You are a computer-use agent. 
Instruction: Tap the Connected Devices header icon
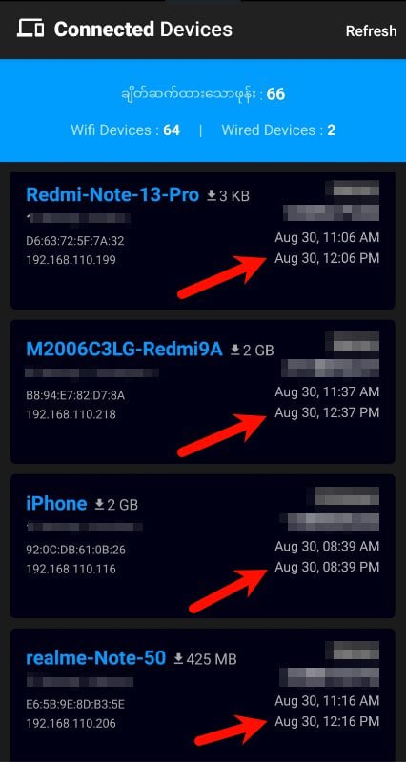click(30, 29)
